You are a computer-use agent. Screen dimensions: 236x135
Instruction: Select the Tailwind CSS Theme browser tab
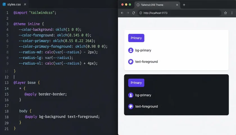[157, 5]
